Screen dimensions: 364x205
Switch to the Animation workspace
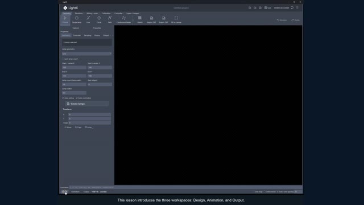75,192
